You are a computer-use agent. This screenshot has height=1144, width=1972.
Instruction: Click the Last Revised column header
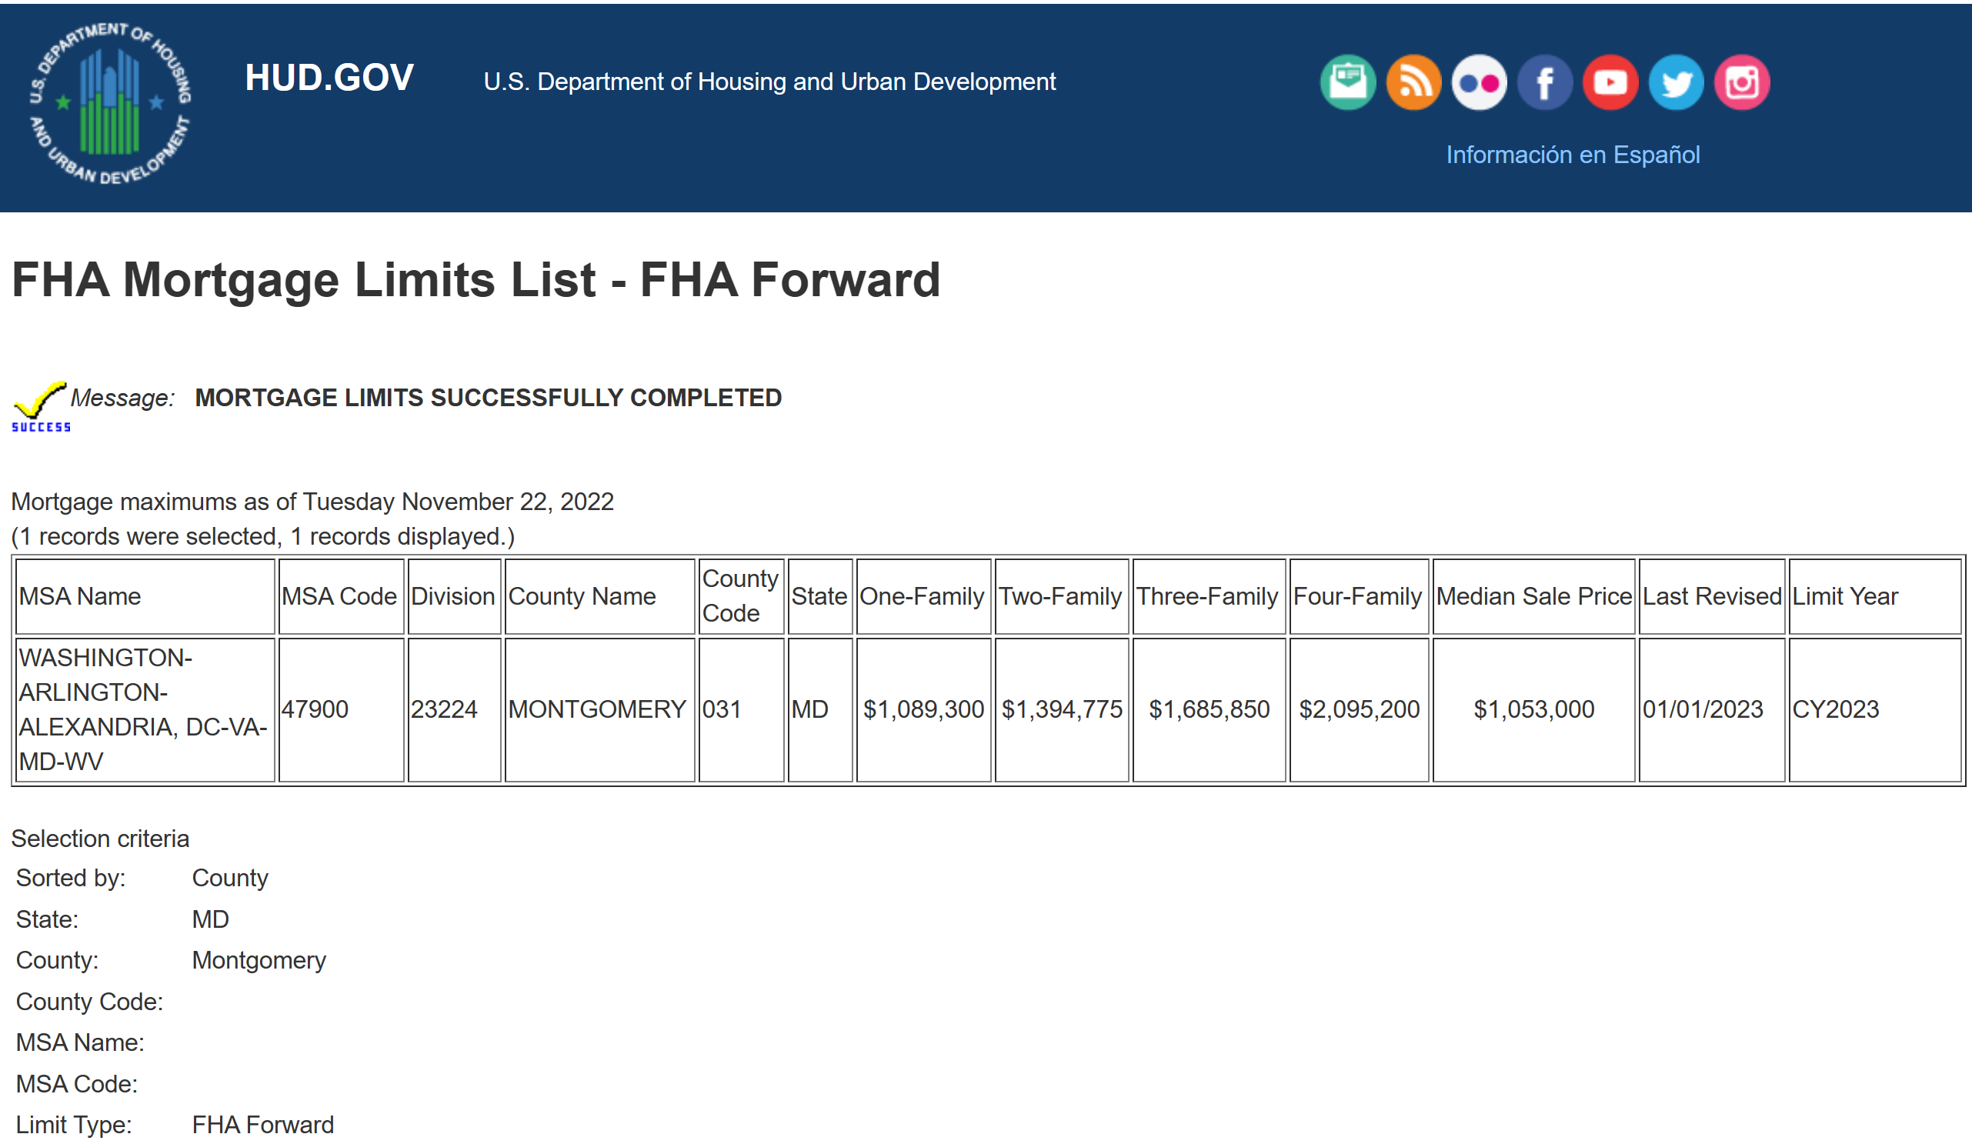pos(1711,596)
